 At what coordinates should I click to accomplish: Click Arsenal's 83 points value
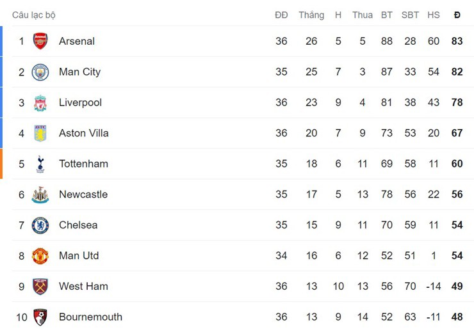(x=457, y=41)
